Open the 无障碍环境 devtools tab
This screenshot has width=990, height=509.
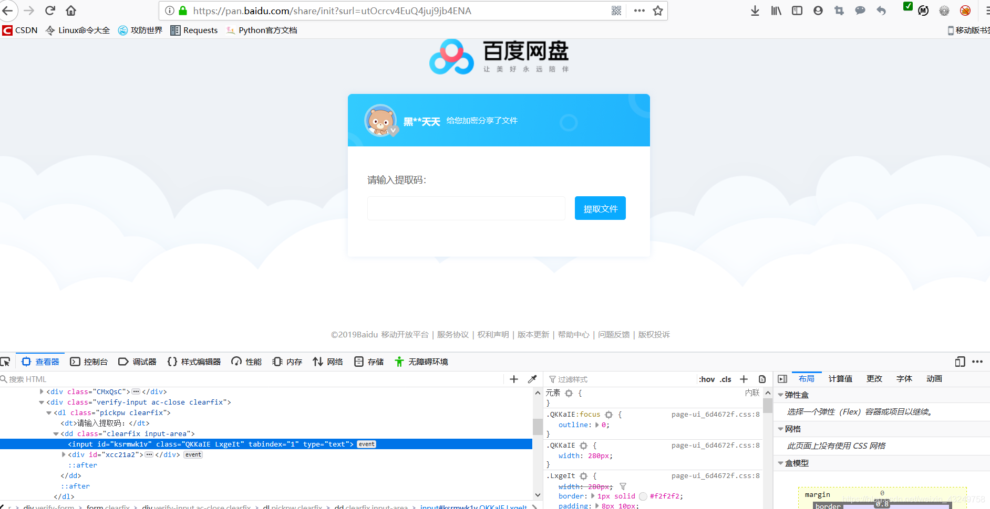pyautogui.click(x=421, y=362)
